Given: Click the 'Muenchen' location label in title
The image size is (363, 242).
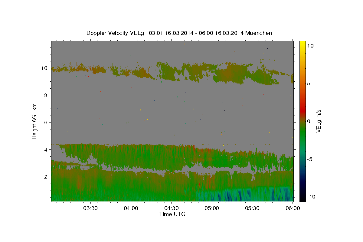Looking at the screenshot, I should tap(259, 33).
